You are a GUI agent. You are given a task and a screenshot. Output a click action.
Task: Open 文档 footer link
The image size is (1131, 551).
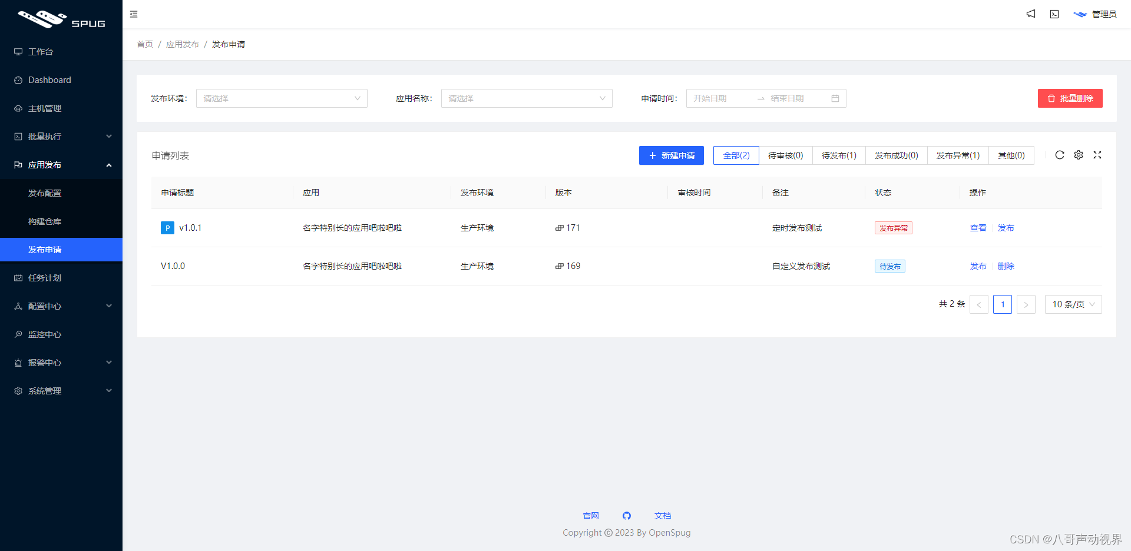point(663,516)
